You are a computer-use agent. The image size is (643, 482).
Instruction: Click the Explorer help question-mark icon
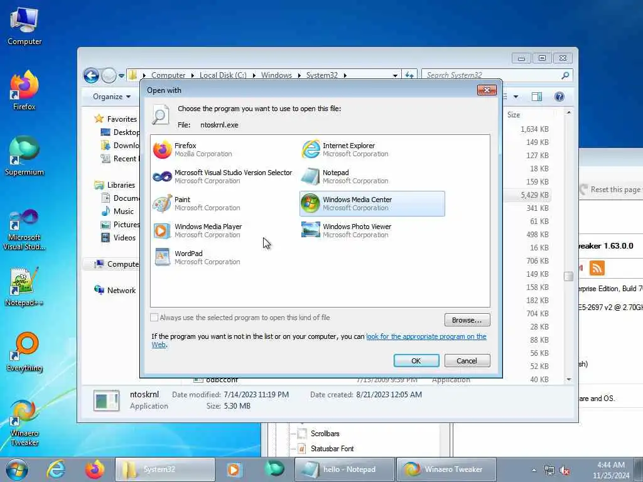pos(559,97)
